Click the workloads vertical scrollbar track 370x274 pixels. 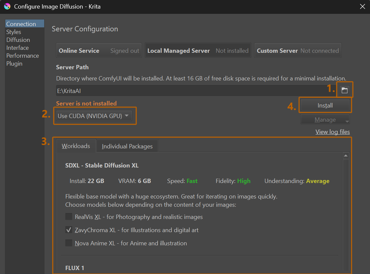pos(346,214)
